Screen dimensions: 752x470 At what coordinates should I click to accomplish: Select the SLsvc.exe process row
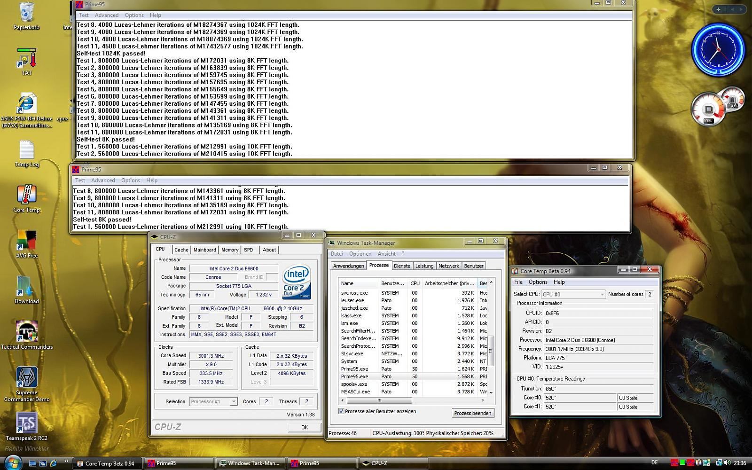pos(414,353)
